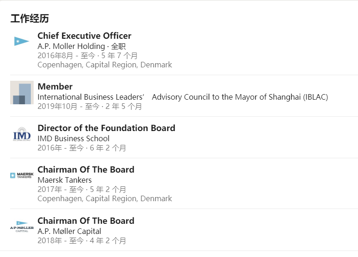Image resolution: width=358 pixels, height=257 pixels.
Task: Click the A.P. Moller Holding flag logo
Action: [x=22, y=42]
